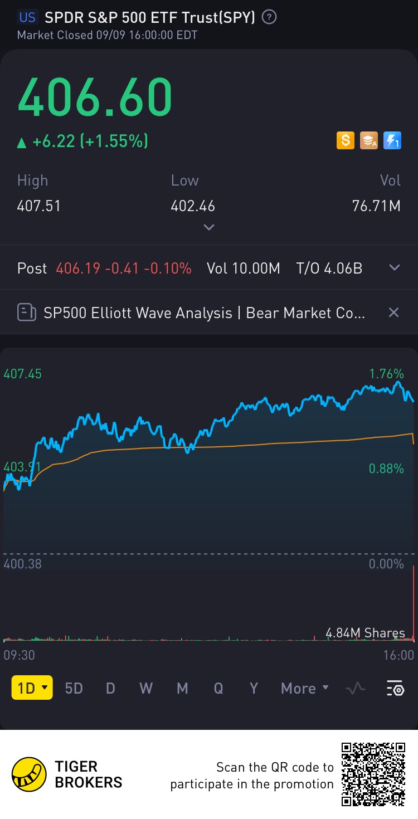The height and width of the screenshot is (819, 418).
Task: Tap the chart indicator wave icon
Action: 355,689
